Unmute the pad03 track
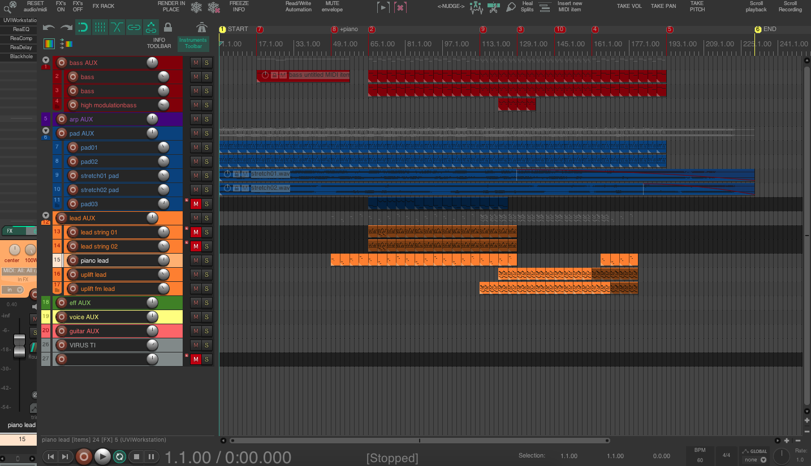811x466 pixels. pos(196,204)
